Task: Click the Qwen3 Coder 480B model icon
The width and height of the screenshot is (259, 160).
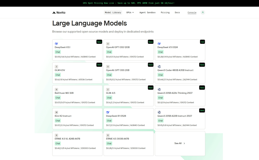Action: pos(159,67)
